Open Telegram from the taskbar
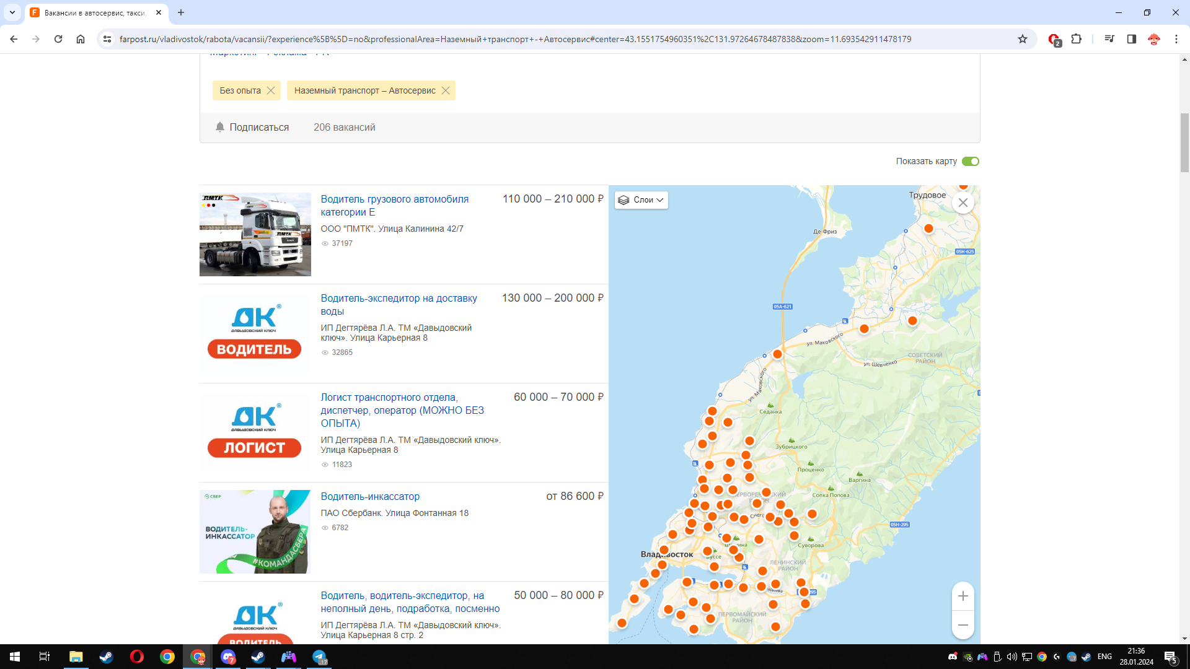 click(319, 657)
